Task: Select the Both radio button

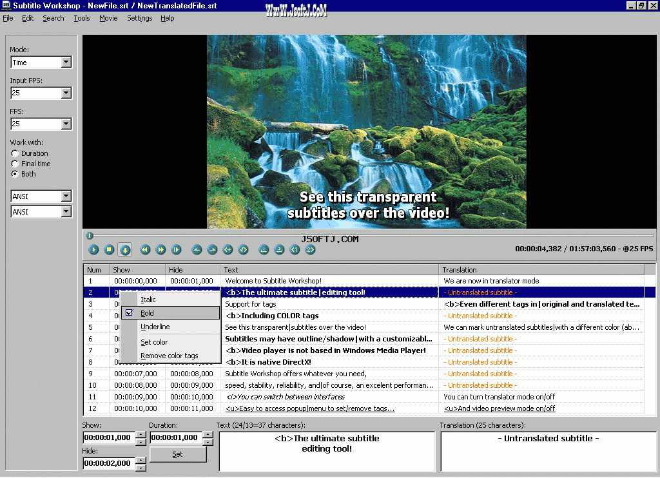Action: coord(15,174)
